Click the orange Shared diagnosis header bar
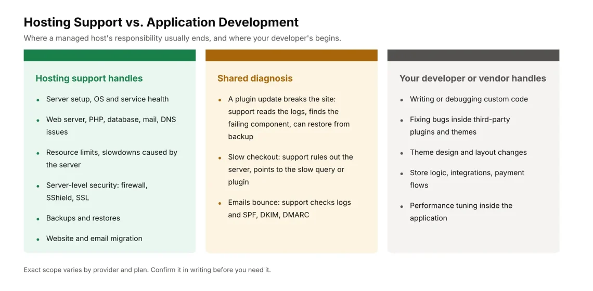Image resolution: width=593 pixels, height=291 pixels. (x=292, y=55)
